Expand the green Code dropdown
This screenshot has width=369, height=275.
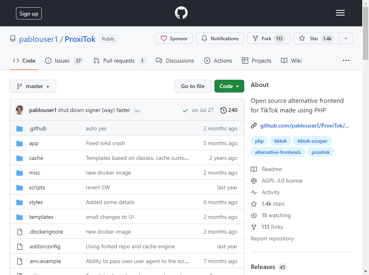(229, 86)
